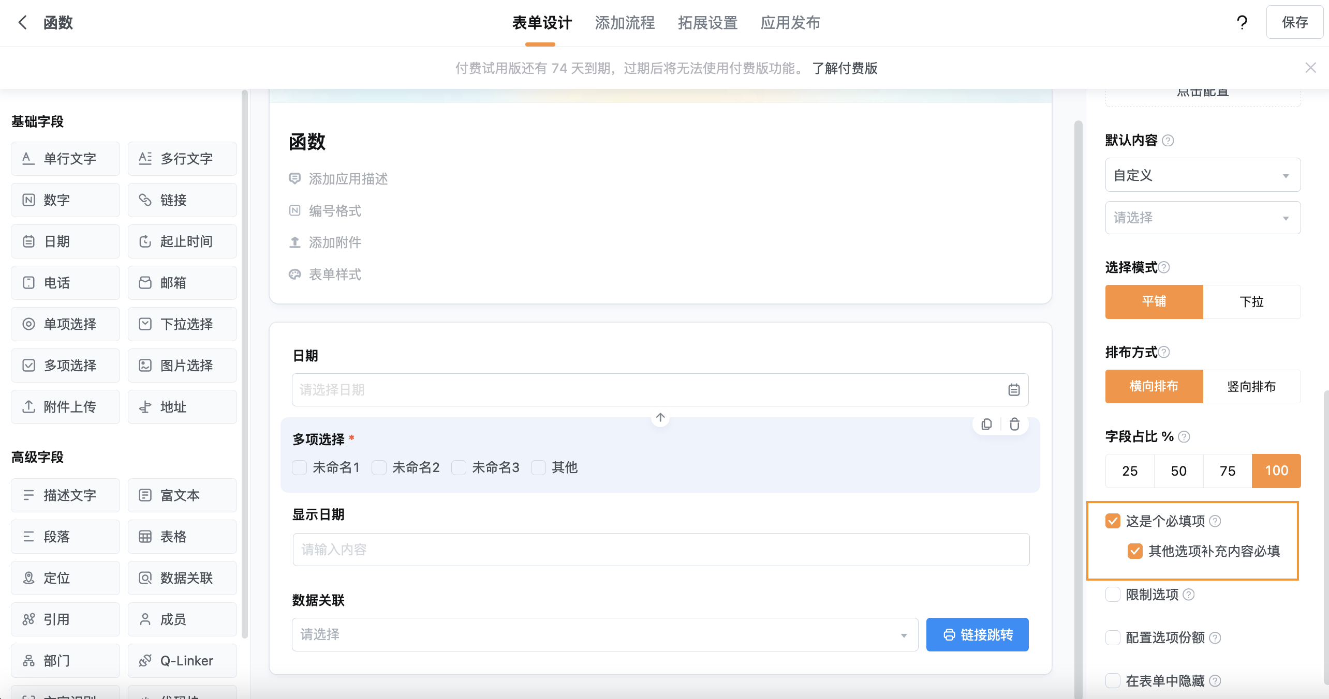The width and height of the screenshot is (1329, 699).
Task: Add the 起止时间 field
Action: (182, 241)
